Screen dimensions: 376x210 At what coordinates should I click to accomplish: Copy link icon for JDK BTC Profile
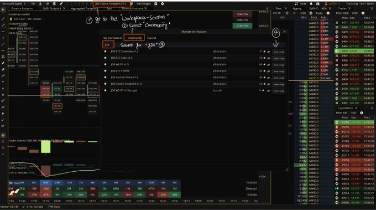(x=269, y=71)
